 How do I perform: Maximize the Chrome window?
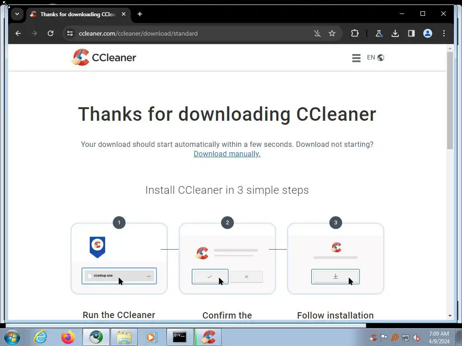[422, 14]
